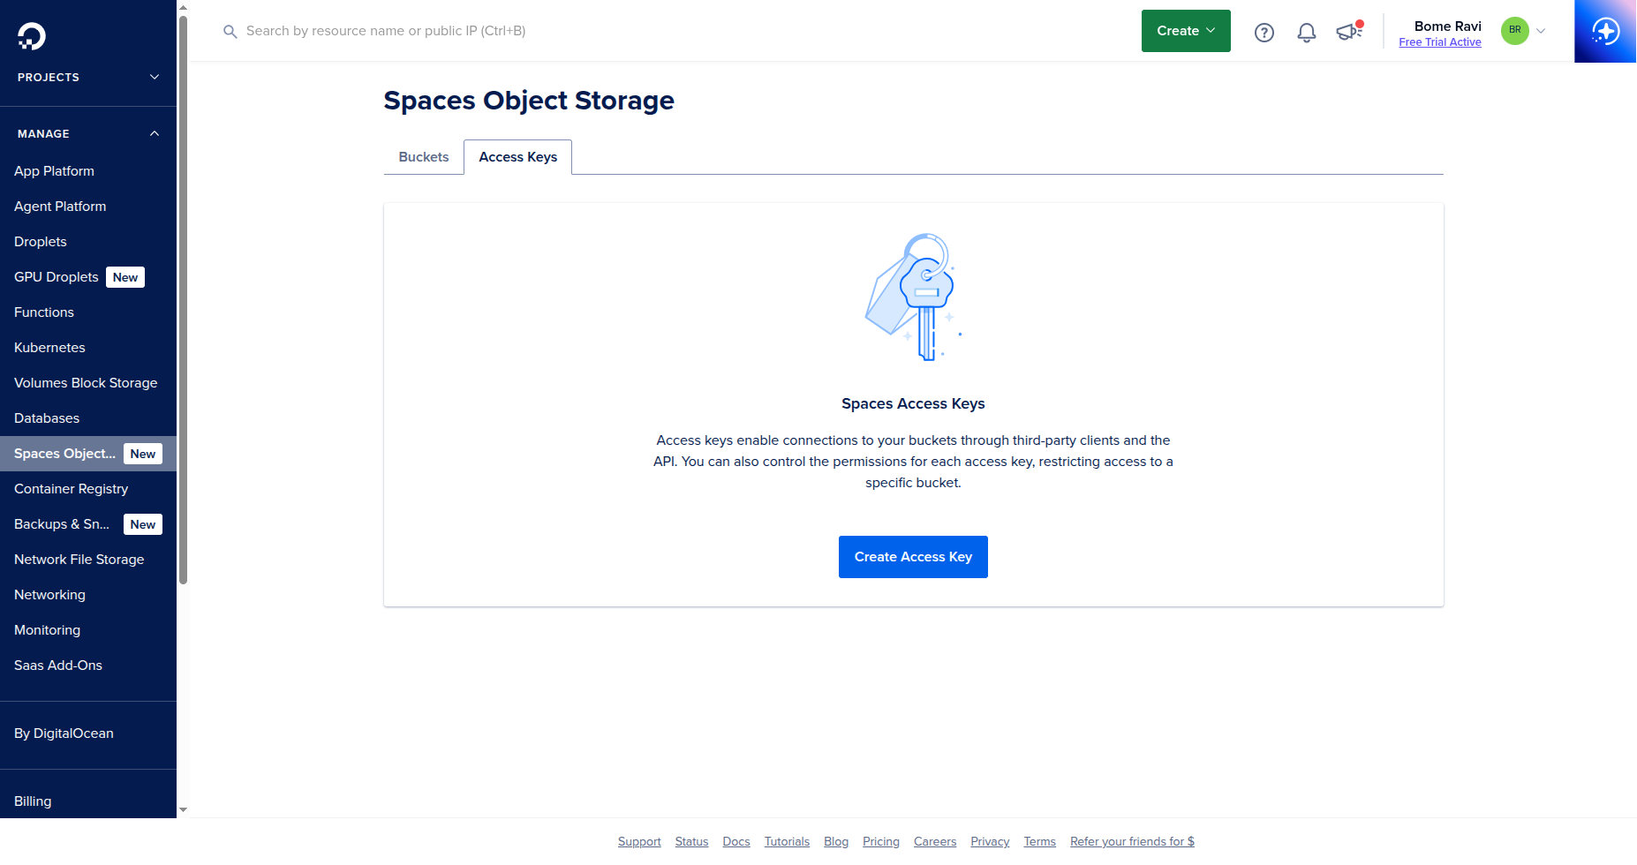
Task: Open the Create dropdown
Action: coord(1185,30)
